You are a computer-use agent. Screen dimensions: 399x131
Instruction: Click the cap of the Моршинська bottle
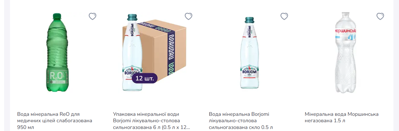click(346, 13)
